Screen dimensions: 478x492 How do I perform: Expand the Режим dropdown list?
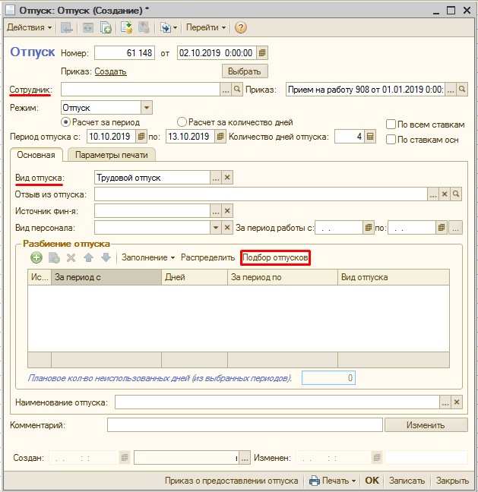pos(147,108)
